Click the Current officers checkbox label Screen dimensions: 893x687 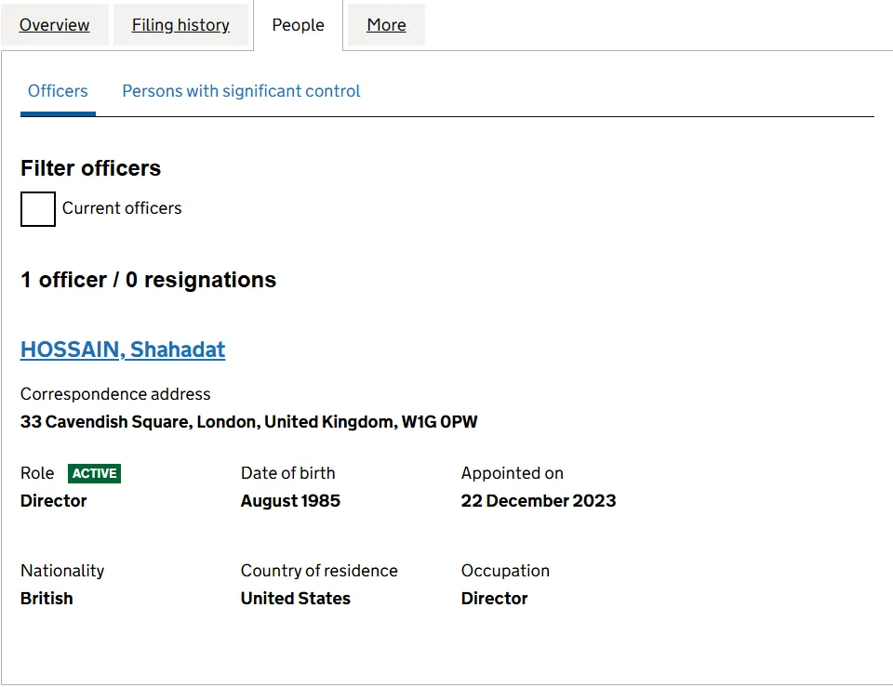[122, 208]
